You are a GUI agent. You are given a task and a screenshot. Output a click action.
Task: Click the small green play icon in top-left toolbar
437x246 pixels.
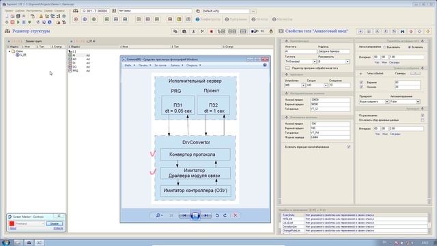18,22
